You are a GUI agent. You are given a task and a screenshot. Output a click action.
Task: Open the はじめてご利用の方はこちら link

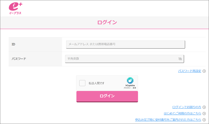(x=182, y=113)
